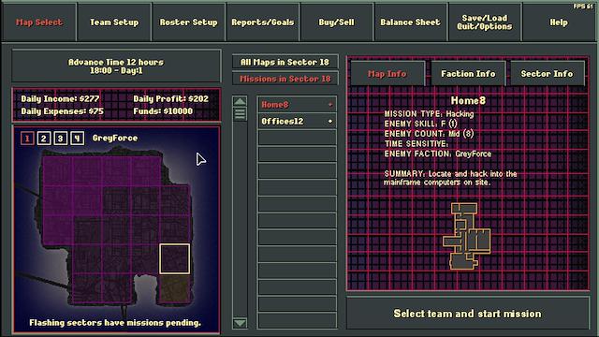Viewport: 599px width, 337px height.
Task: Advance Time 12 hours
Action: tap(116, 66)
